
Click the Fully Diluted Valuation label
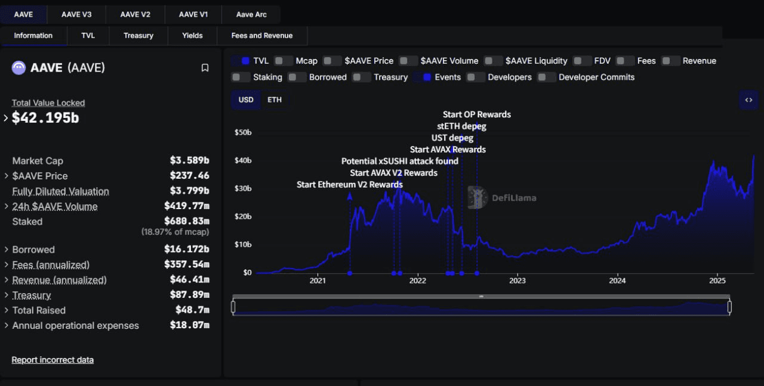61,191
